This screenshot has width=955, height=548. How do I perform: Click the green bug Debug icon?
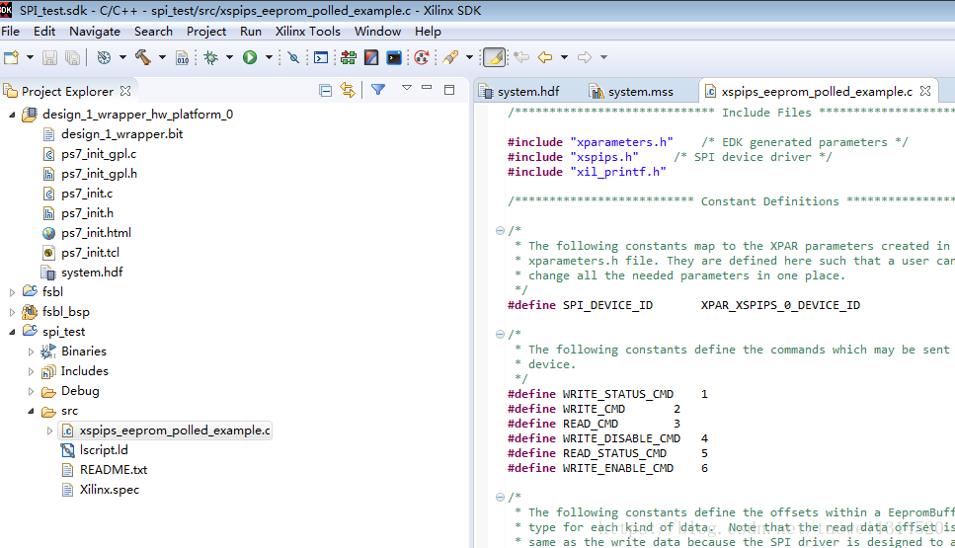(x=210, y=57)
